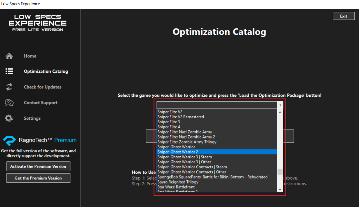Click the Check for Updates arrows icon
Screen dimensions: 359x207
tap(9, 87)
